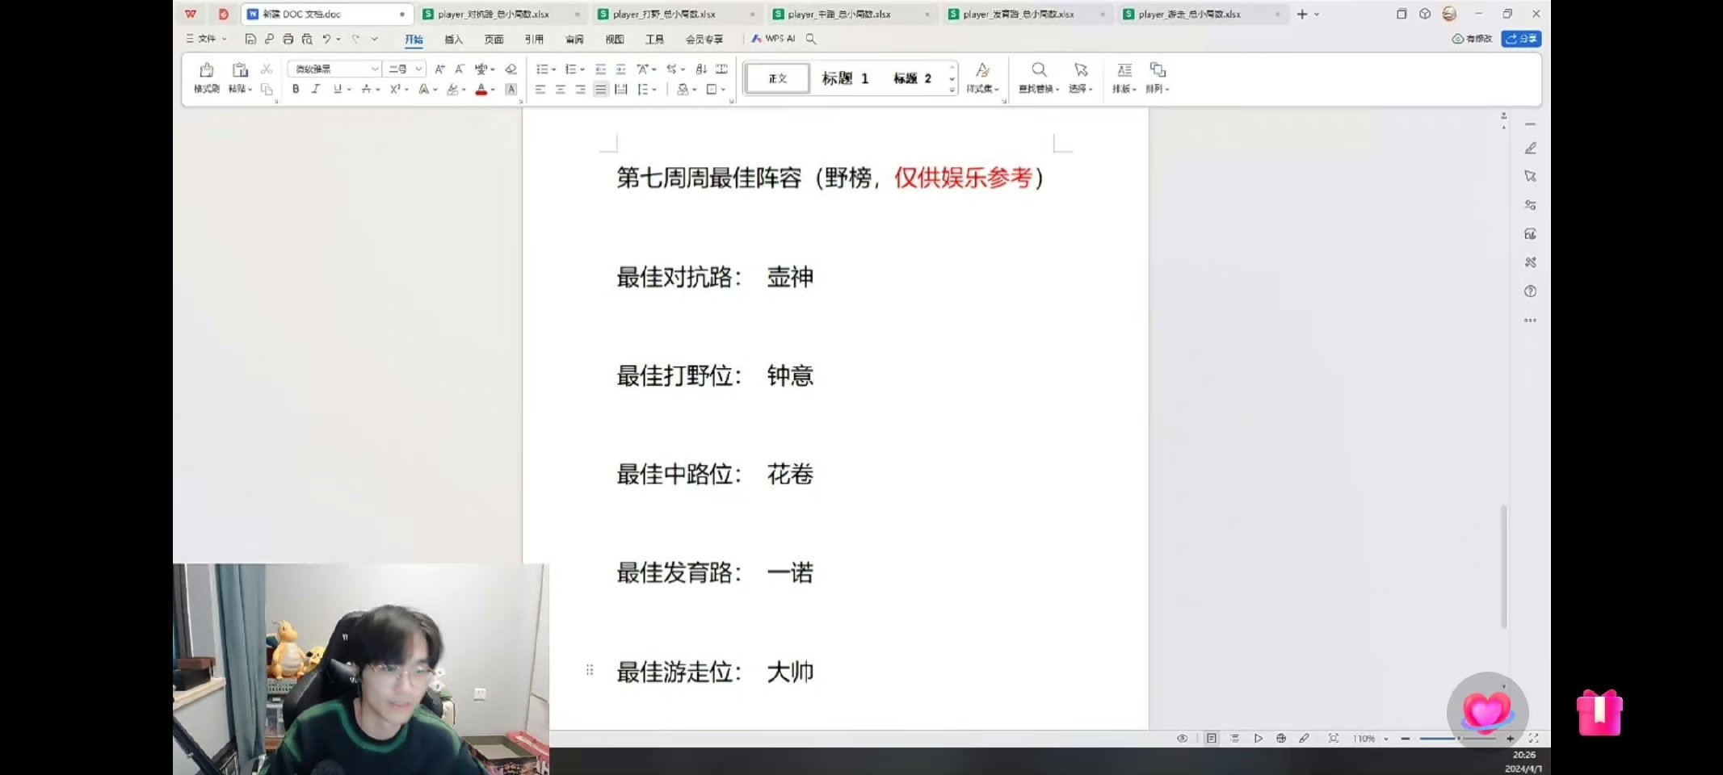Click the Clear Formatting eraser icon
This screenshot has width=1723, height=775.
511,69
